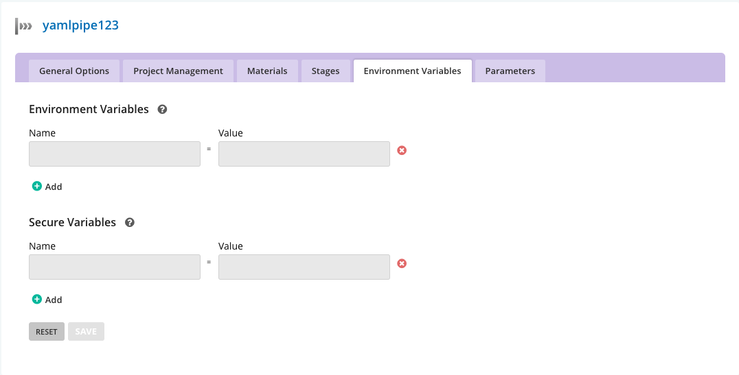Open the Project Management tab
This screenshot has width=739, height=375.
point(178,71)
